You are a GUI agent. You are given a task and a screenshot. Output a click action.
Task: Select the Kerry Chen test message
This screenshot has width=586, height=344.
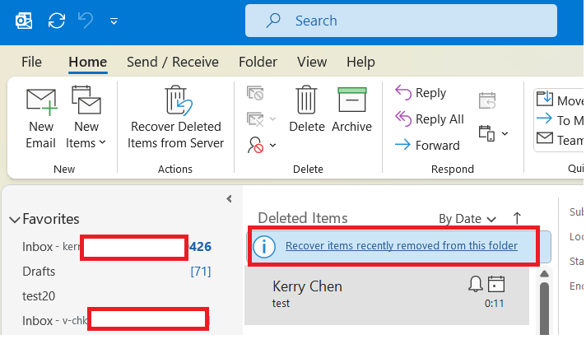[x=387, y=295]
